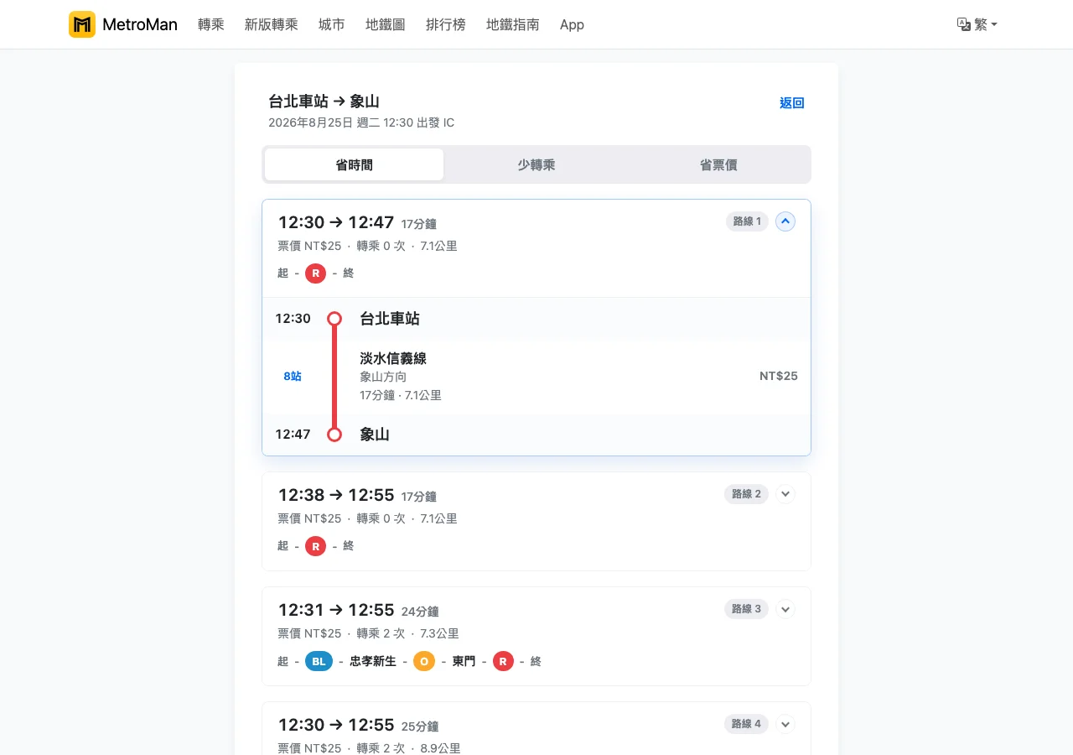Click the red R line icon in 路線 2

315,546
